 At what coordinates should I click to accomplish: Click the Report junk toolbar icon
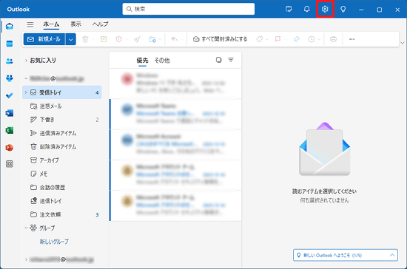[x=119, y=39]
